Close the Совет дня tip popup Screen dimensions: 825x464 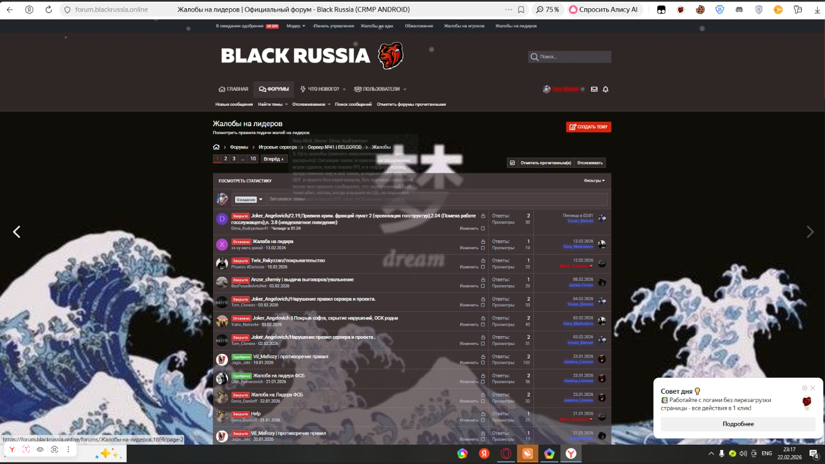(x=813, y=388)
